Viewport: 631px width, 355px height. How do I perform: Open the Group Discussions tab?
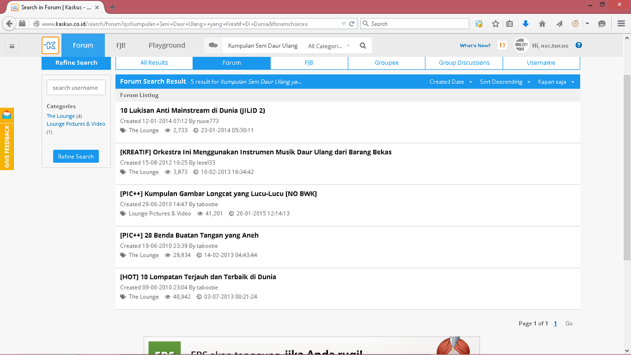pyautogui.click(x=464, y=63)
